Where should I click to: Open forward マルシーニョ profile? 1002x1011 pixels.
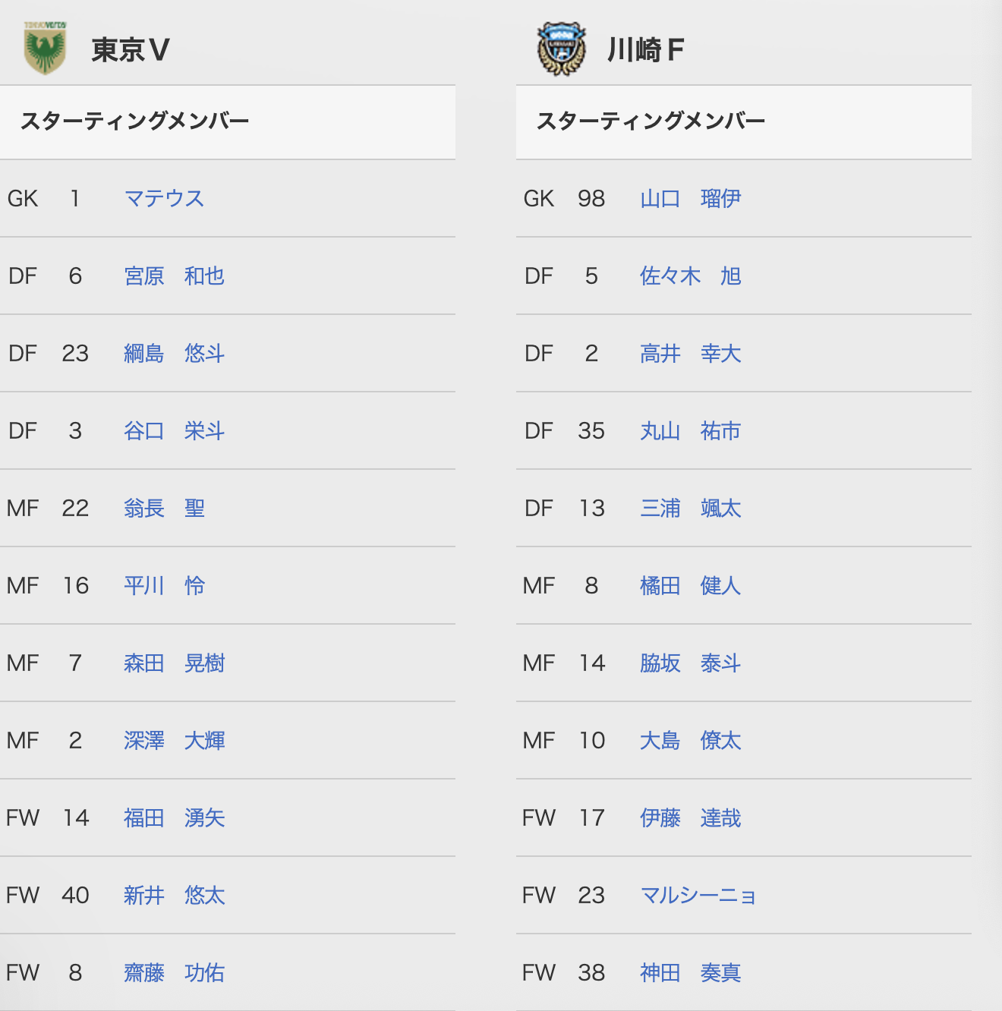698,895
